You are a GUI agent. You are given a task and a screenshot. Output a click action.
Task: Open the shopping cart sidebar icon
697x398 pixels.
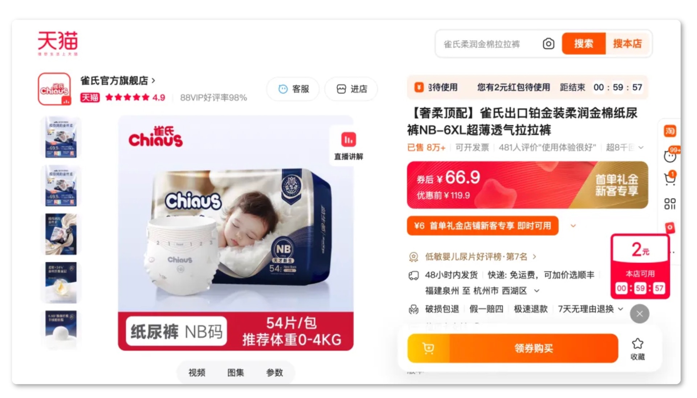point(670,179)
